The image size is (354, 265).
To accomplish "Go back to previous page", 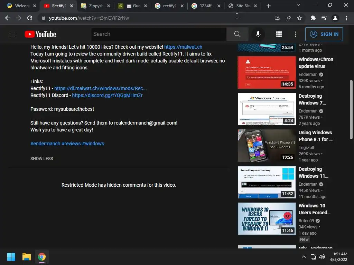I will click(8, 18).
